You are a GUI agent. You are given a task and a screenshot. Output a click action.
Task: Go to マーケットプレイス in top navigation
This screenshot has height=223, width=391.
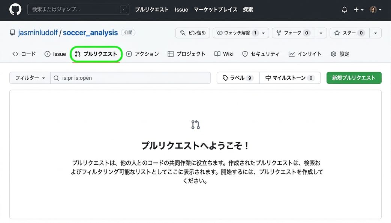click(x=216, y=9)
